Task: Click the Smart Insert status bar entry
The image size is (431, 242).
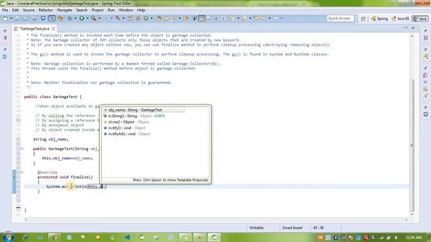Action: [292, 228]
